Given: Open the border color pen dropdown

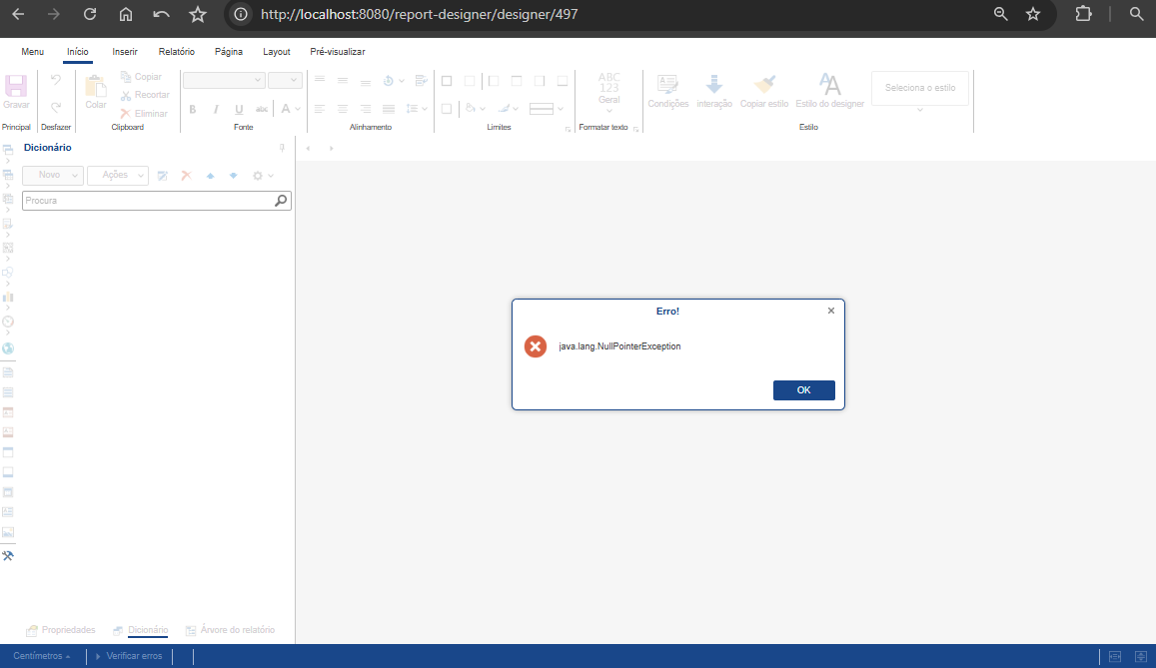Looking at the screenshot, I should pos(508,109).
